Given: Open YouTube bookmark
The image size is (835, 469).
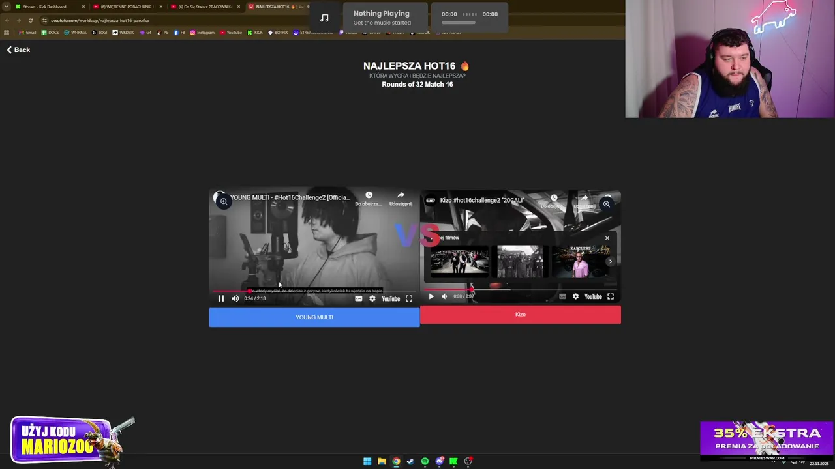Looking at the screenshot, I should click(x=231, y=32).
